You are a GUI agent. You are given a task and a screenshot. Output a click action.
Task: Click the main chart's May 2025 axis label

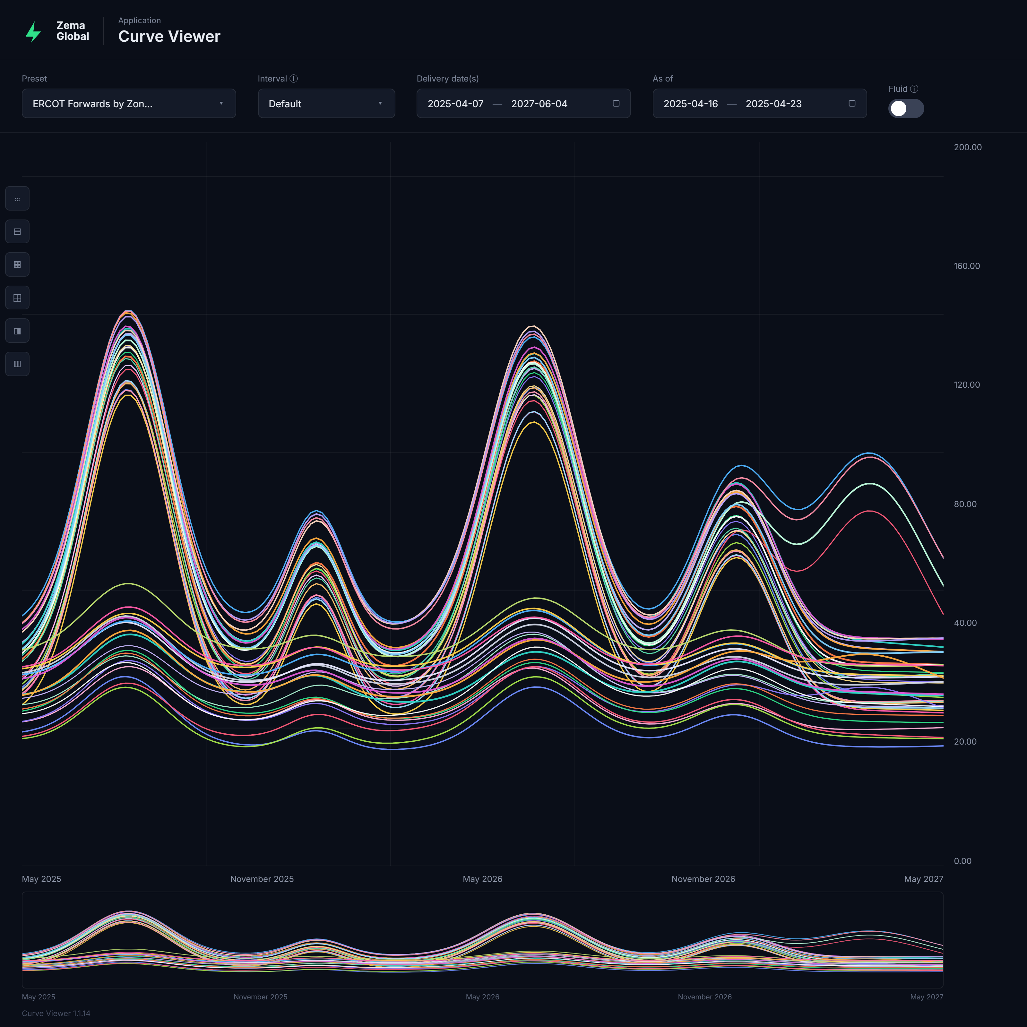coord(41,879)
